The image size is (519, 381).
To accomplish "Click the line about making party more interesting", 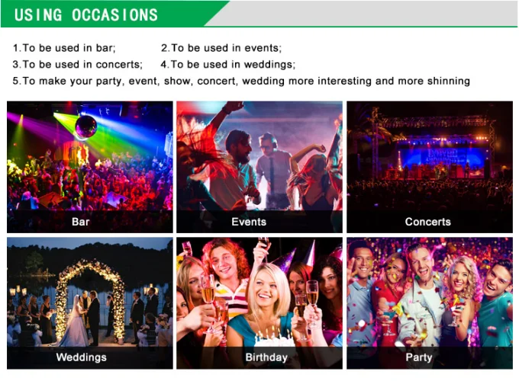I will point(241,81).
